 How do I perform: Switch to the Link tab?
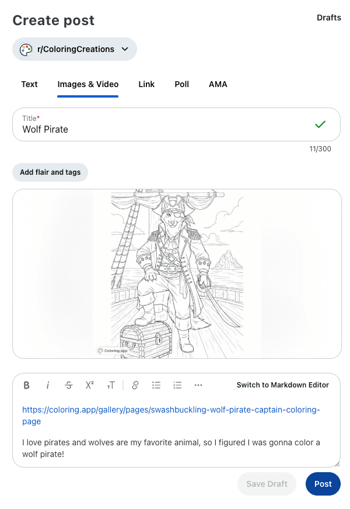[146, 84]
